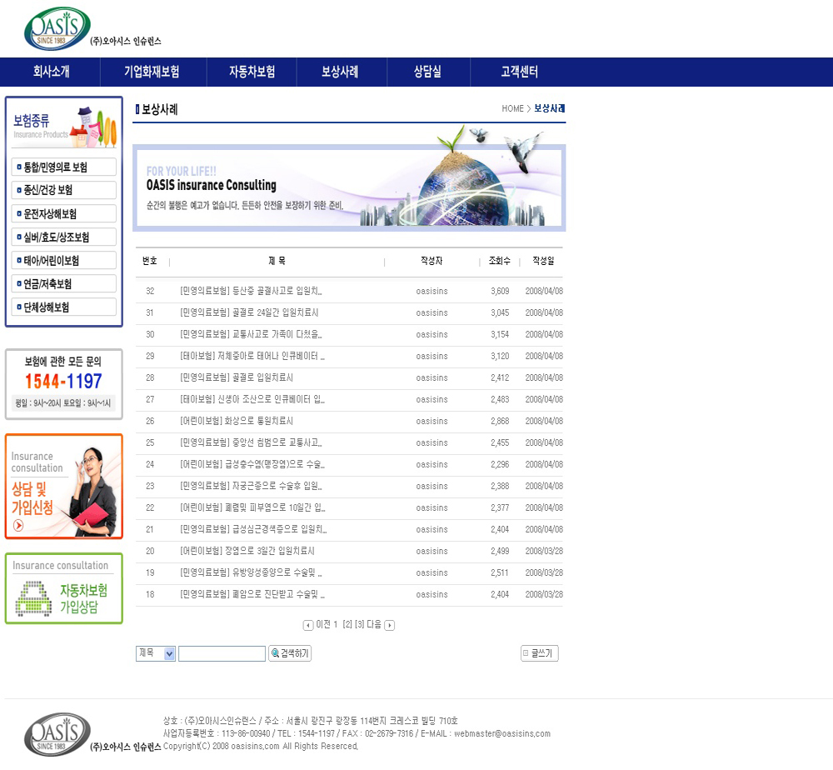Click the FOR YOUR LIFE promotional banner

coord(348,187)
